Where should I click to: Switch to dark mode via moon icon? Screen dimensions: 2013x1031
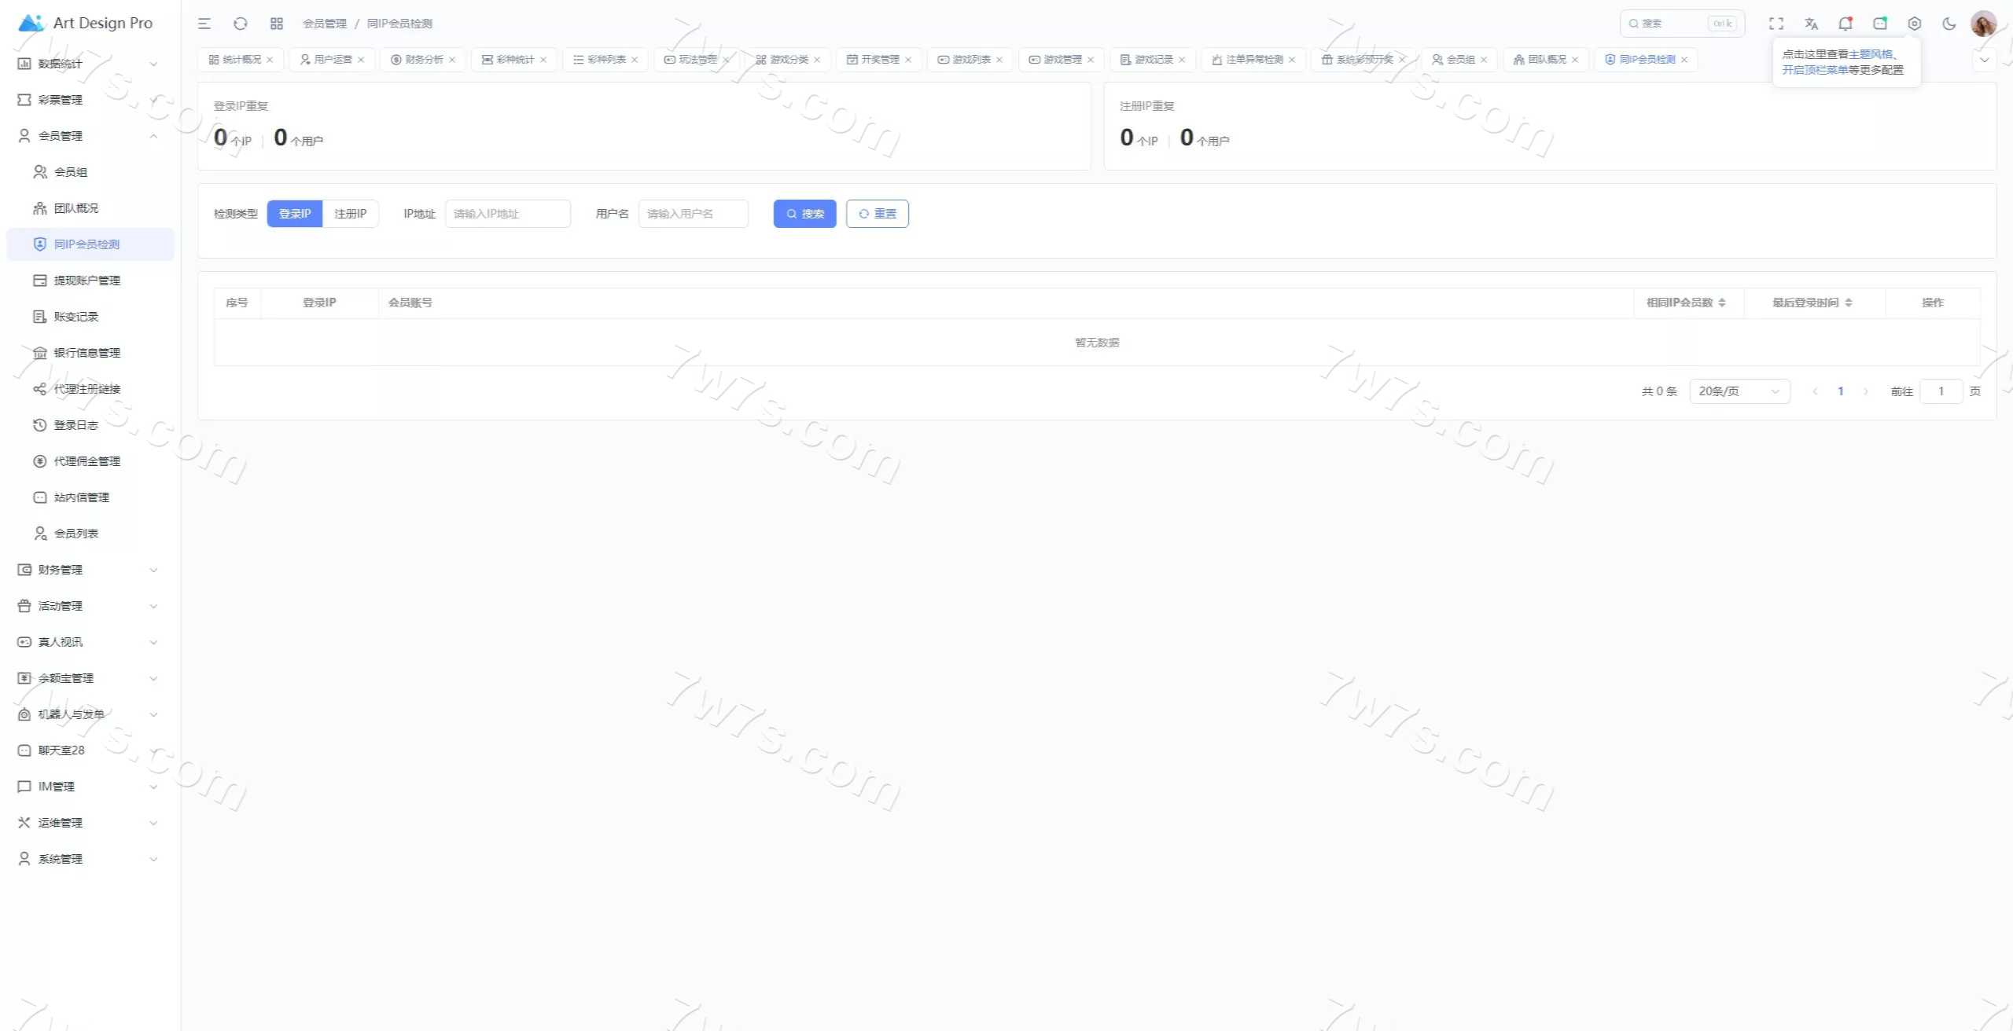coord(1949,24)
